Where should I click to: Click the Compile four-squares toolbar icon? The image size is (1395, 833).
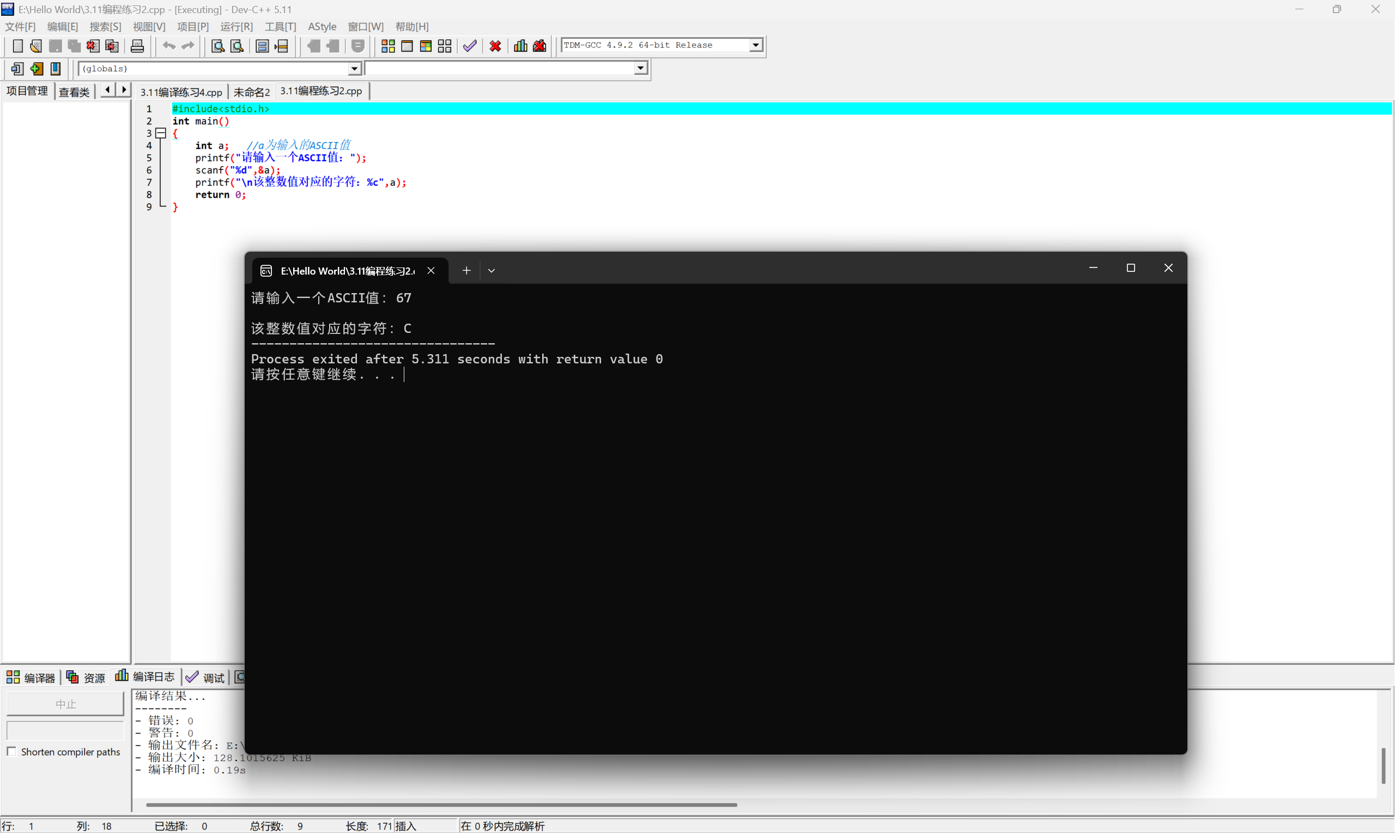388,46
